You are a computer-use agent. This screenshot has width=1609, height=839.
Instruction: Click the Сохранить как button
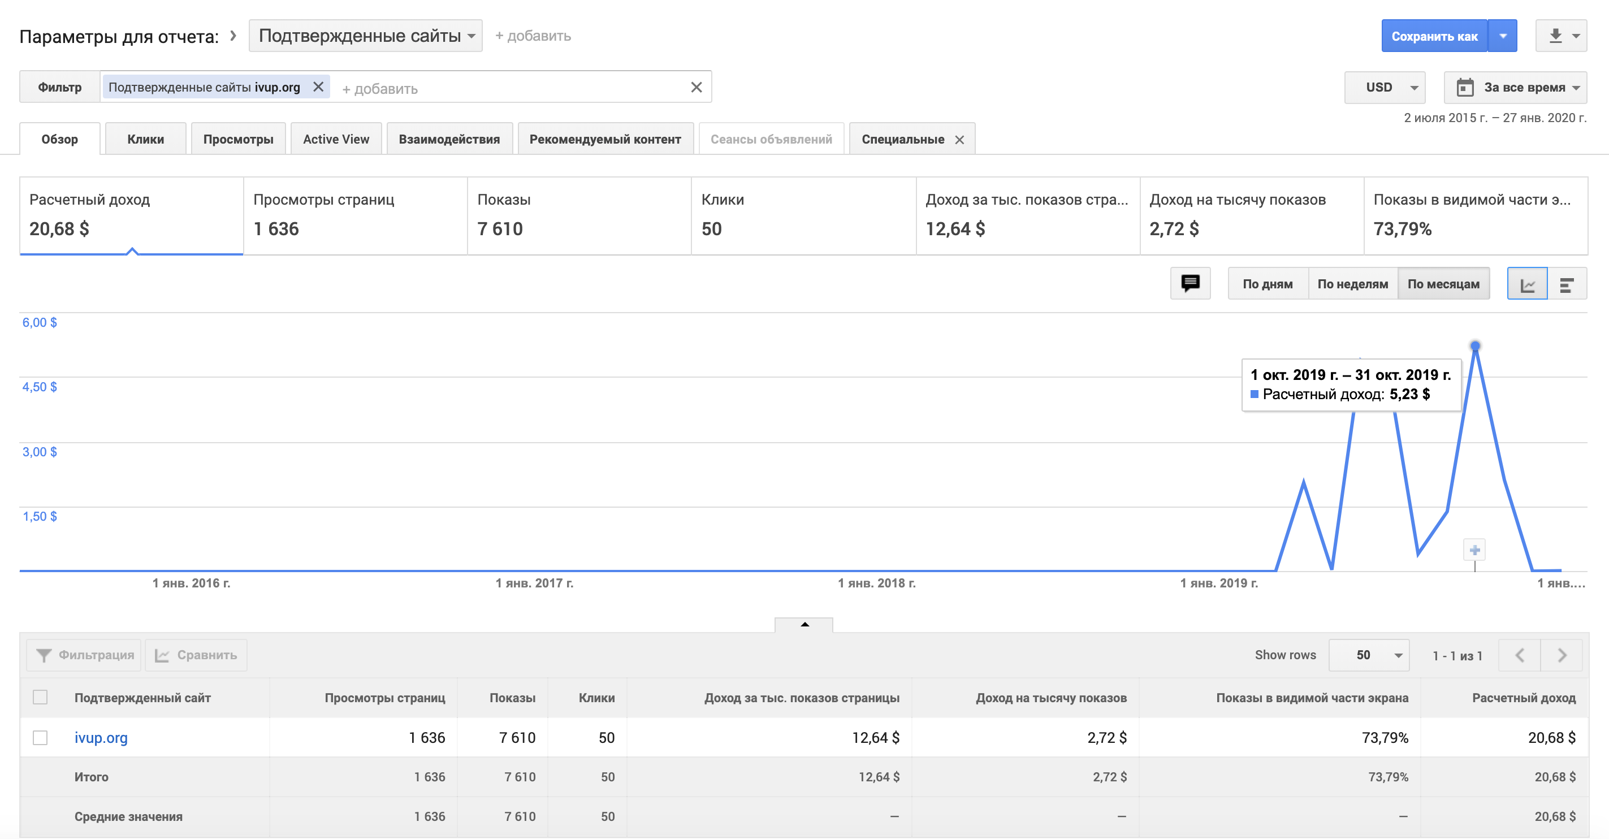(x=1434, y=36)
